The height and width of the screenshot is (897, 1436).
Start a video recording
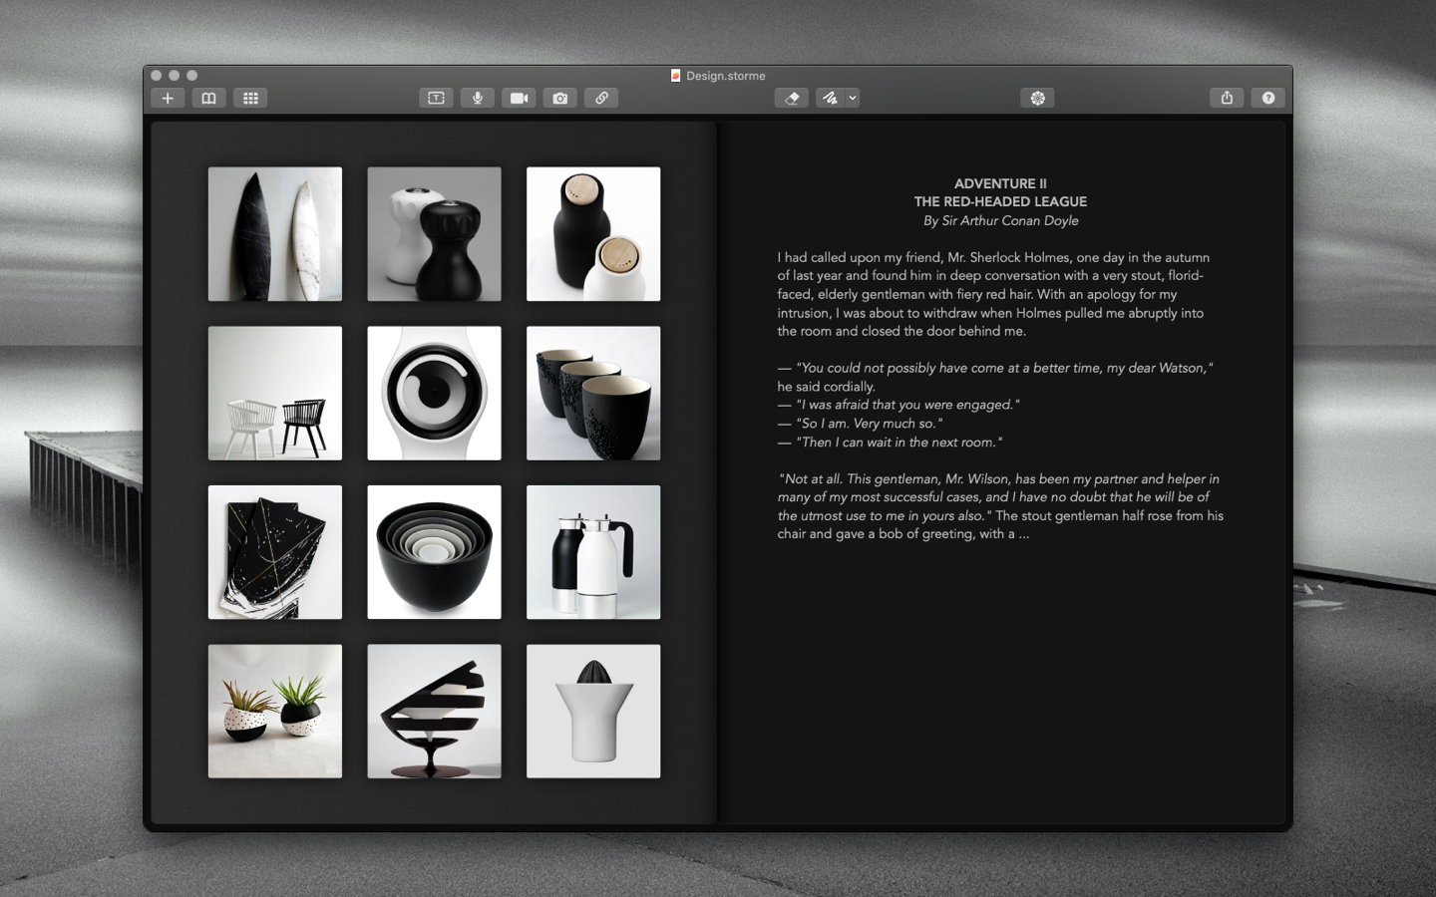[x=519, y=98]
